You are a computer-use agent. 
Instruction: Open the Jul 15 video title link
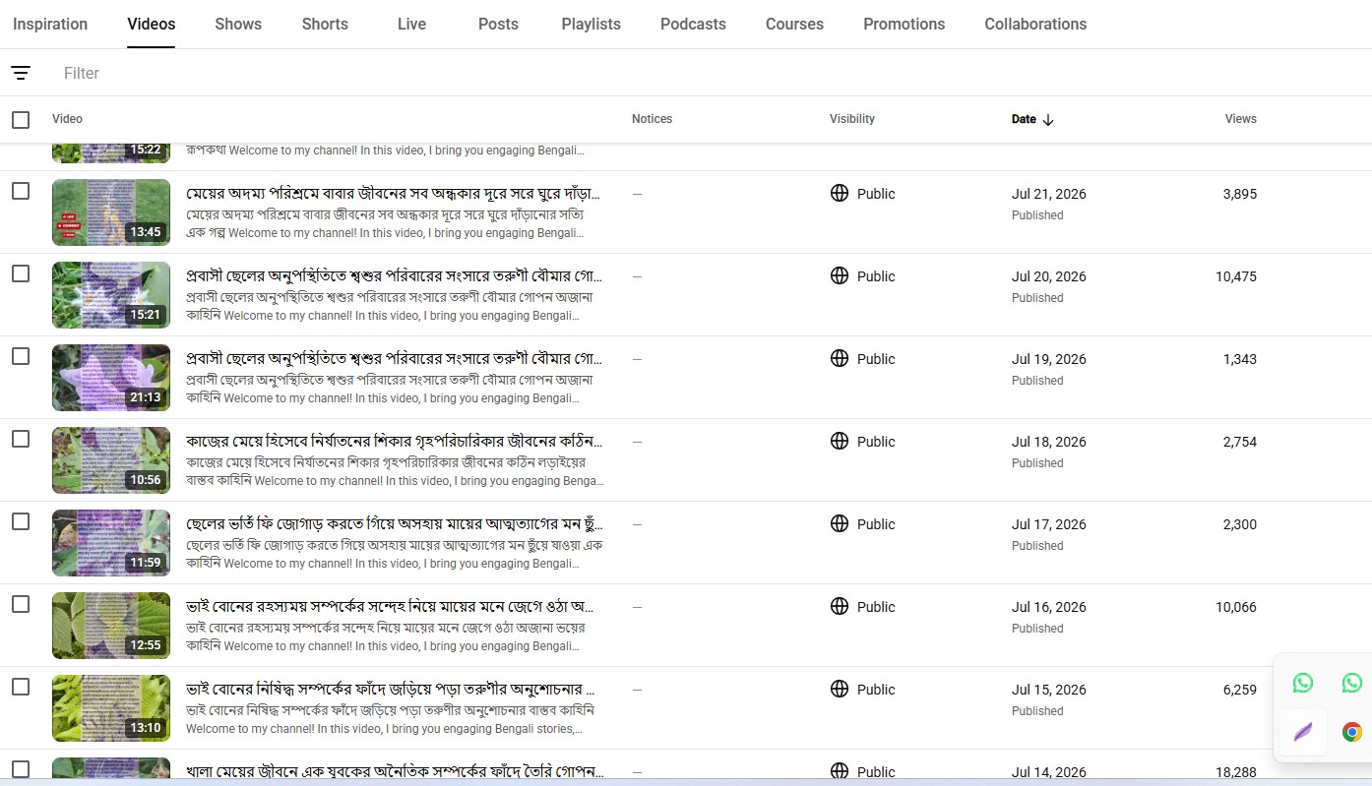pyautogui.click(x=390, y=689)
